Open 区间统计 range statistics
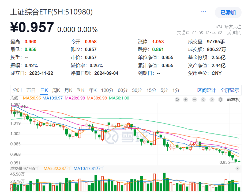 tap(206, 90)
